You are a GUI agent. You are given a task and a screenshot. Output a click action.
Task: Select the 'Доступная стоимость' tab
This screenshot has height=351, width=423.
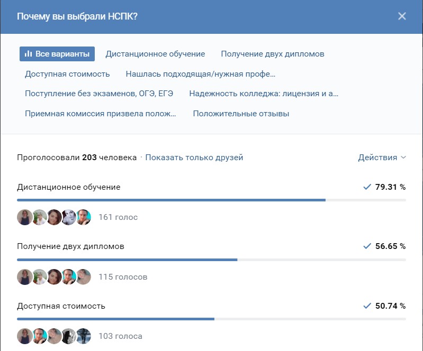pyautogui.click(x=67, y=74)
